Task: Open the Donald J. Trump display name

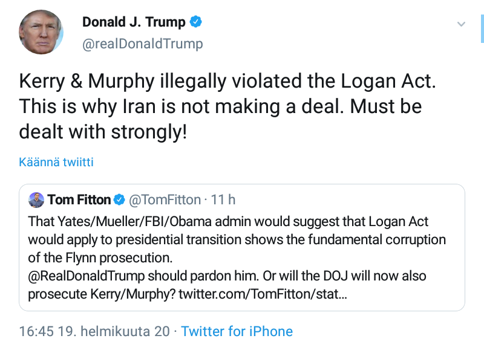Action: [134, 22]
